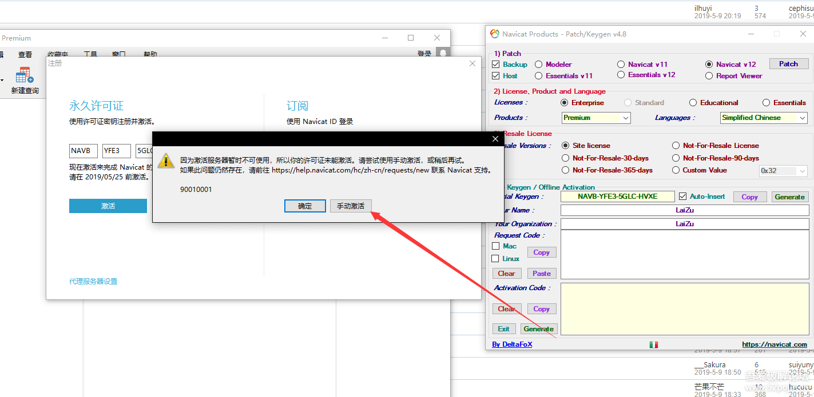Viewport: 814px width, 397px height.
Task: Click the Exit button in the keygen
Action: tap(503, 329)
